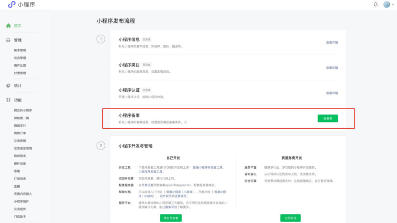Open 直播 in the sidebar
This screenshot has height=223, width=397.
[17, 186]
